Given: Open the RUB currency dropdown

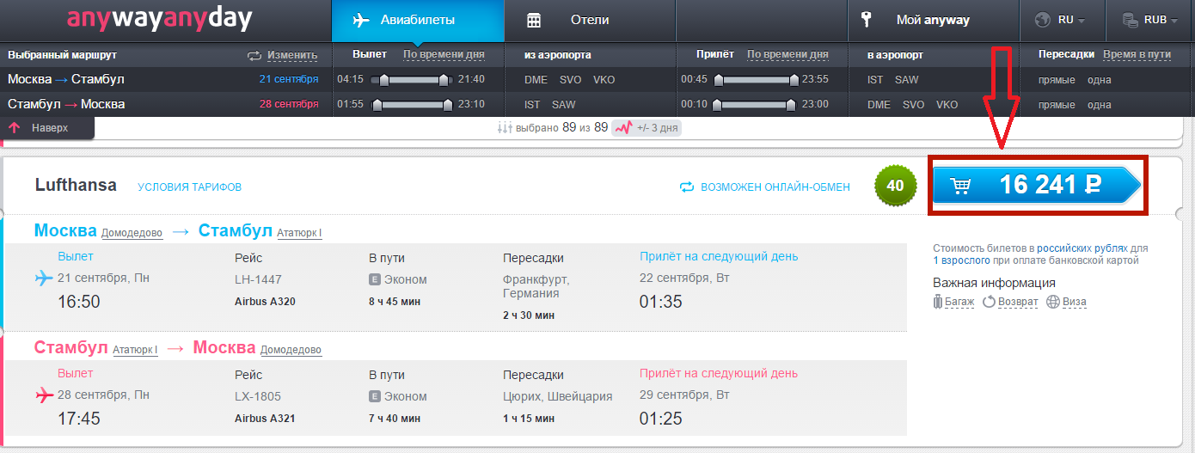Looking at the screenshot, I should click(1150, 21).
